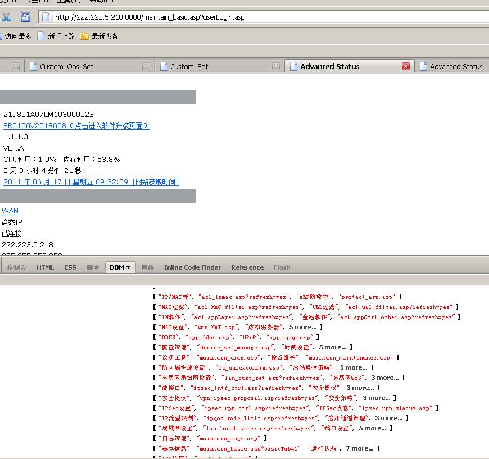The width and height of the screenshot is (489, 459).
Task: Click the page icon in address bar
Action: pos(46,17)
